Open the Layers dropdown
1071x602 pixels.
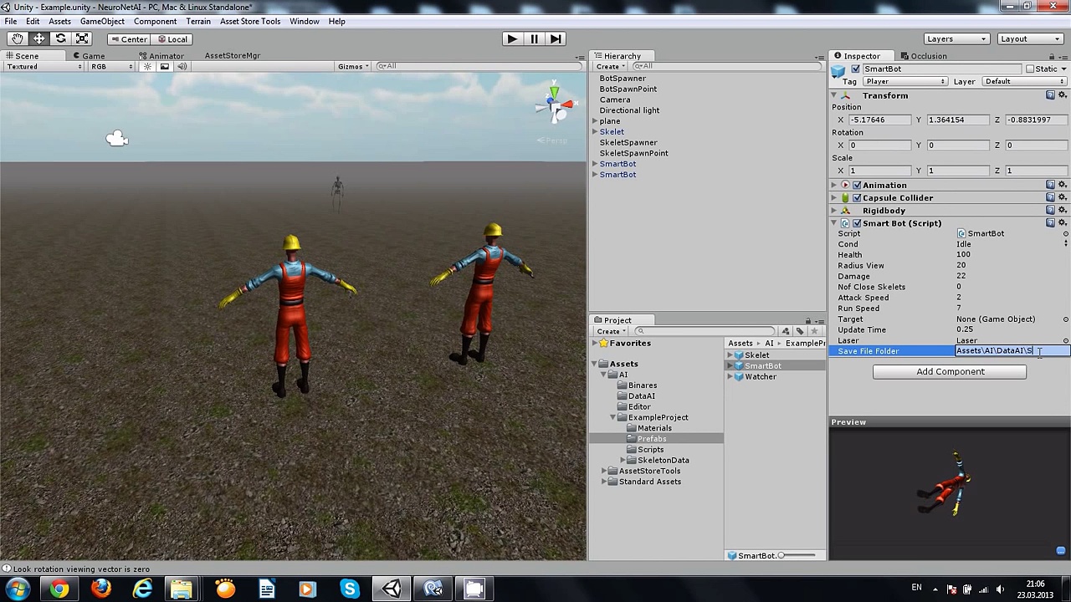(956, 38)
